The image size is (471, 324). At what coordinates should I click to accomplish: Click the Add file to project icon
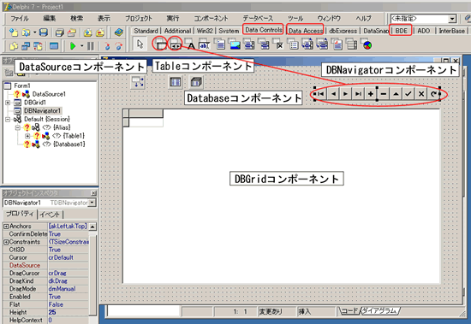point(87,32)
